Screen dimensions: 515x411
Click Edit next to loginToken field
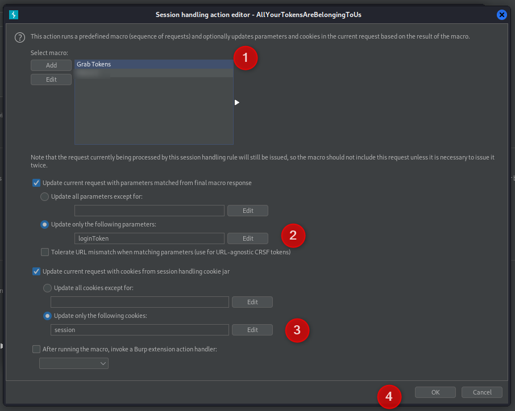point(248,238)
